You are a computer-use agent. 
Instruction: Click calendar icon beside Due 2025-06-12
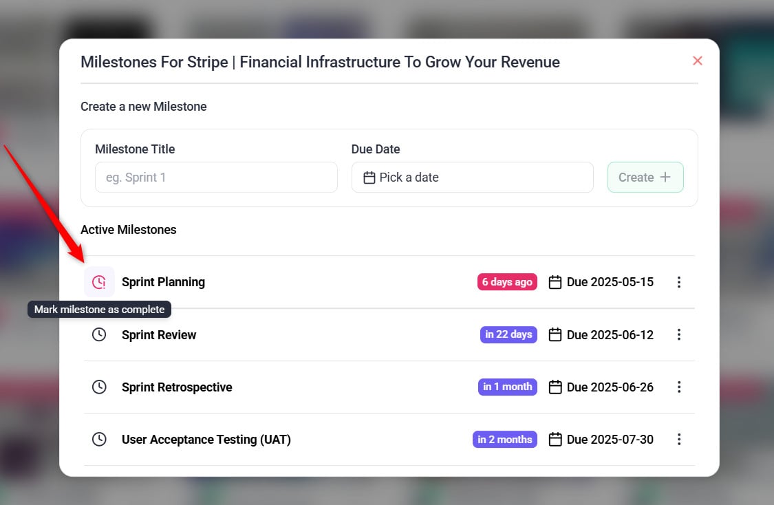coord(555,334)
